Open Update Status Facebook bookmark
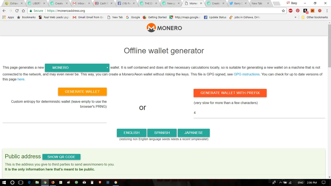The height and width of the screenshot is (186, 331). click(215, 17)
